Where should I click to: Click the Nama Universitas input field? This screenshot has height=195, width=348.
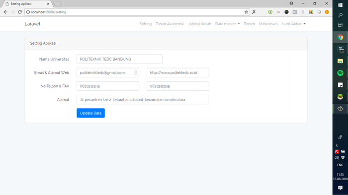(x=119, y=59)
